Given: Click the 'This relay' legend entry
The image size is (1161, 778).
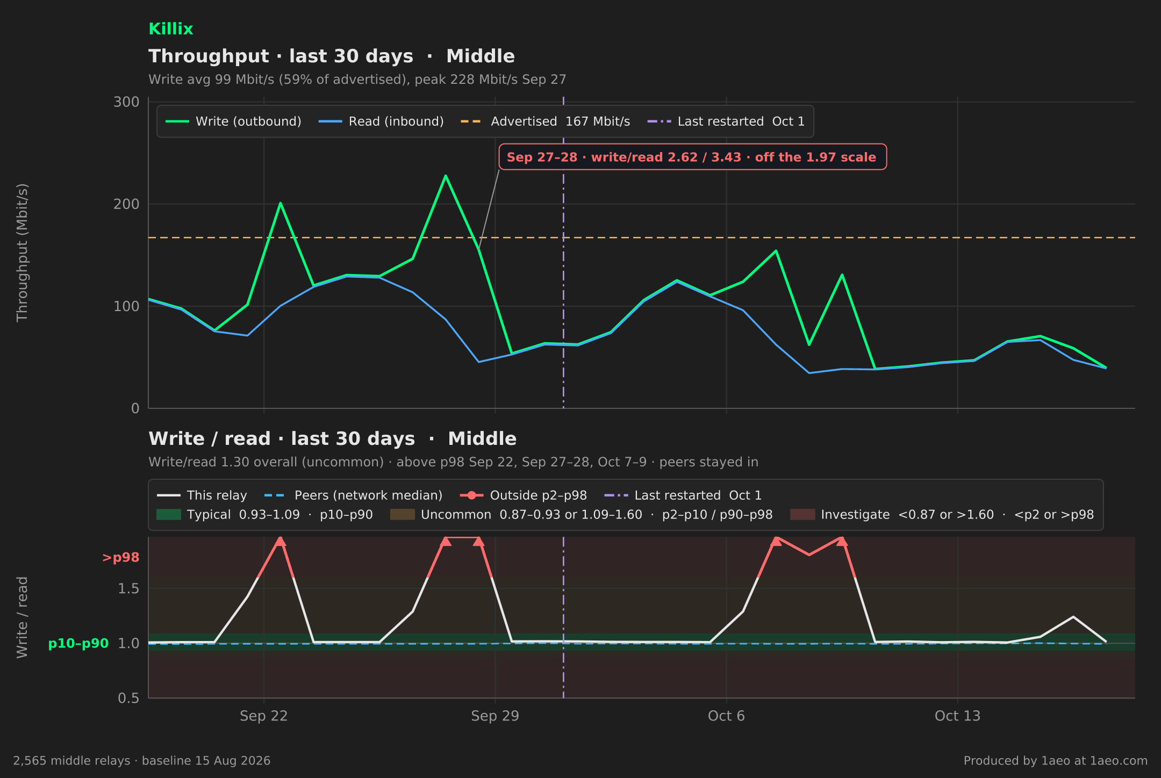Looking at the screenshot, I should pyautogui.click(x=202, y=495).
